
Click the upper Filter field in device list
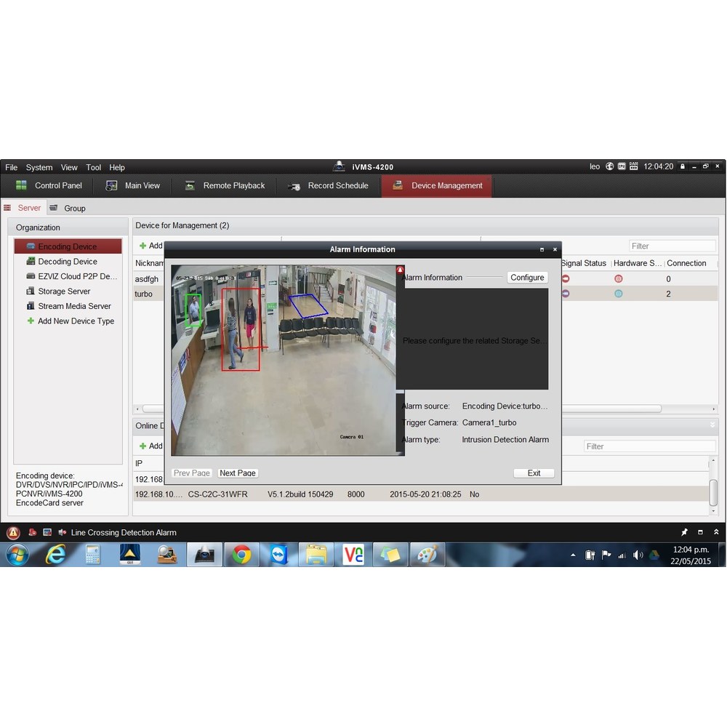[672, 246]
